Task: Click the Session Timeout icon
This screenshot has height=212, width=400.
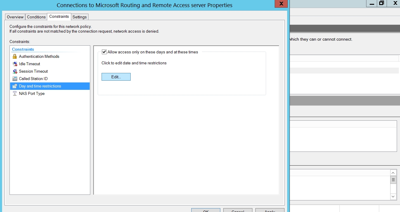Action: [15, 71]
